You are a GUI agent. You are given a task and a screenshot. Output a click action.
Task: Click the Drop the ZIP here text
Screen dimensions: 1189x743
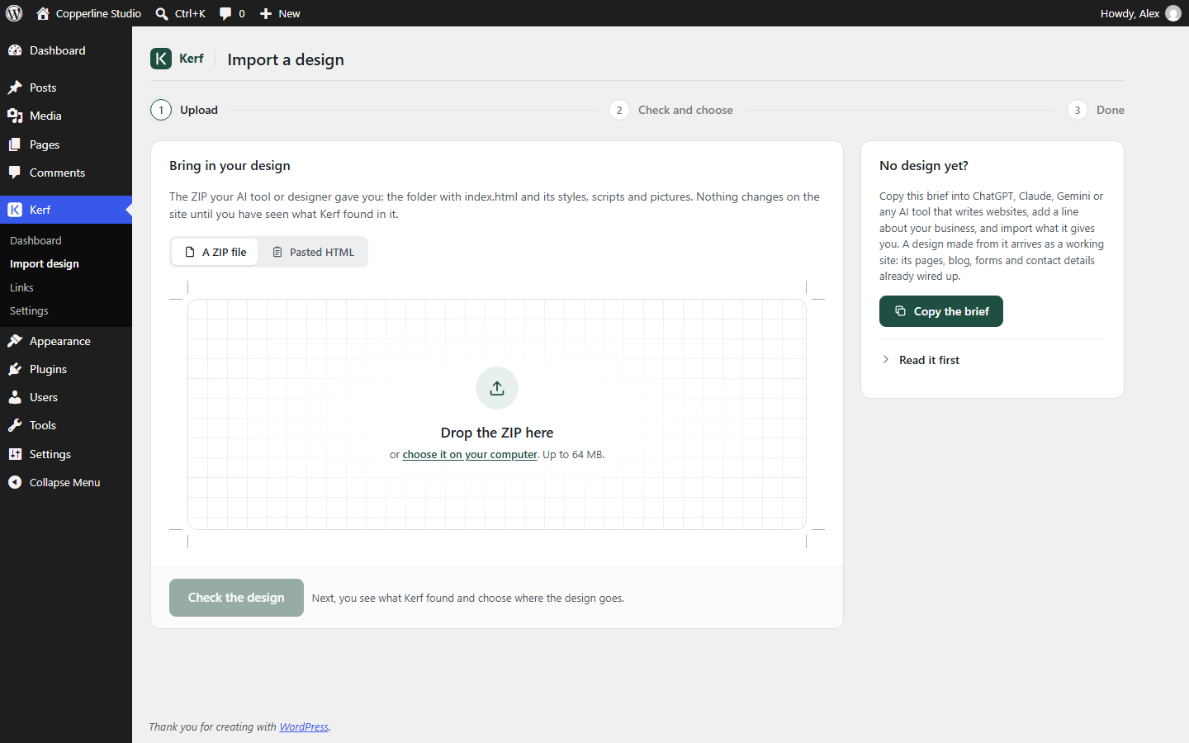tap(497, 433)
